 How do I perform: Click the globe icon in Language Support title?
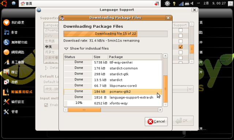[39, 10]
